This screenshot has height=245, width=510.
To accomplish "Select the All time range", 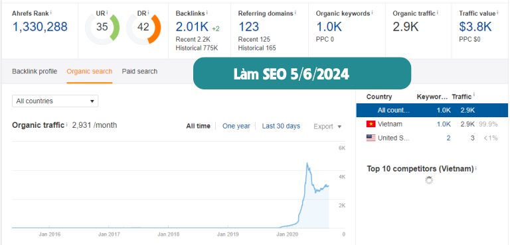I will (x=198, y=126).
